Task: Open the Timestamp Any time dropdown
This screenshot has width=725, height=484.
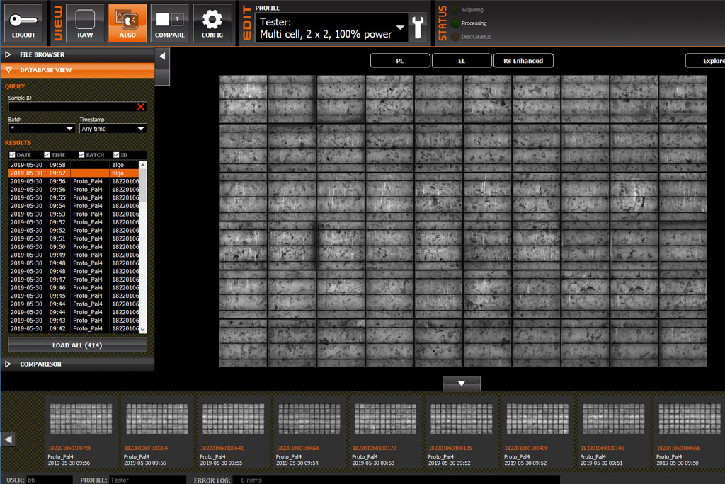Action: [x=113, y=129]
